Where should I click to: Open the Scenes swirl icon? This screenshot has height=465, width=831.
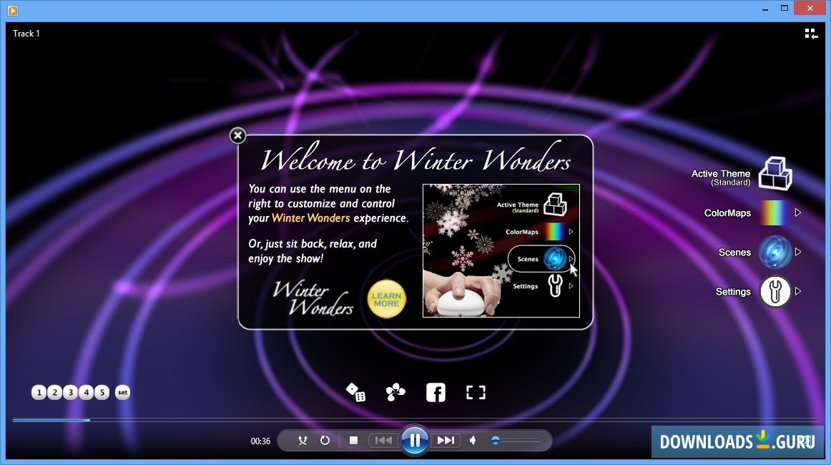click(x=775, y=252)
